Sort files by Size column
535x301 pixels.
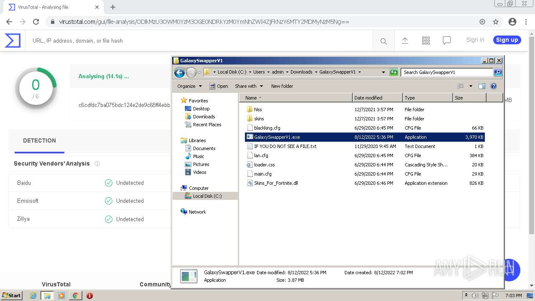(469, 98)
